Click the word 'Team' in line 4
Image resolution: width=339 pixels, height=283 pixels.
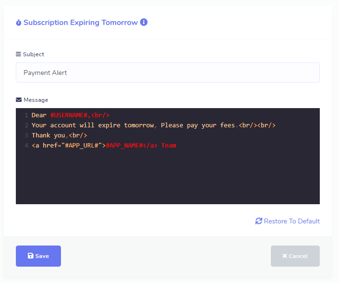pos(169,145)
